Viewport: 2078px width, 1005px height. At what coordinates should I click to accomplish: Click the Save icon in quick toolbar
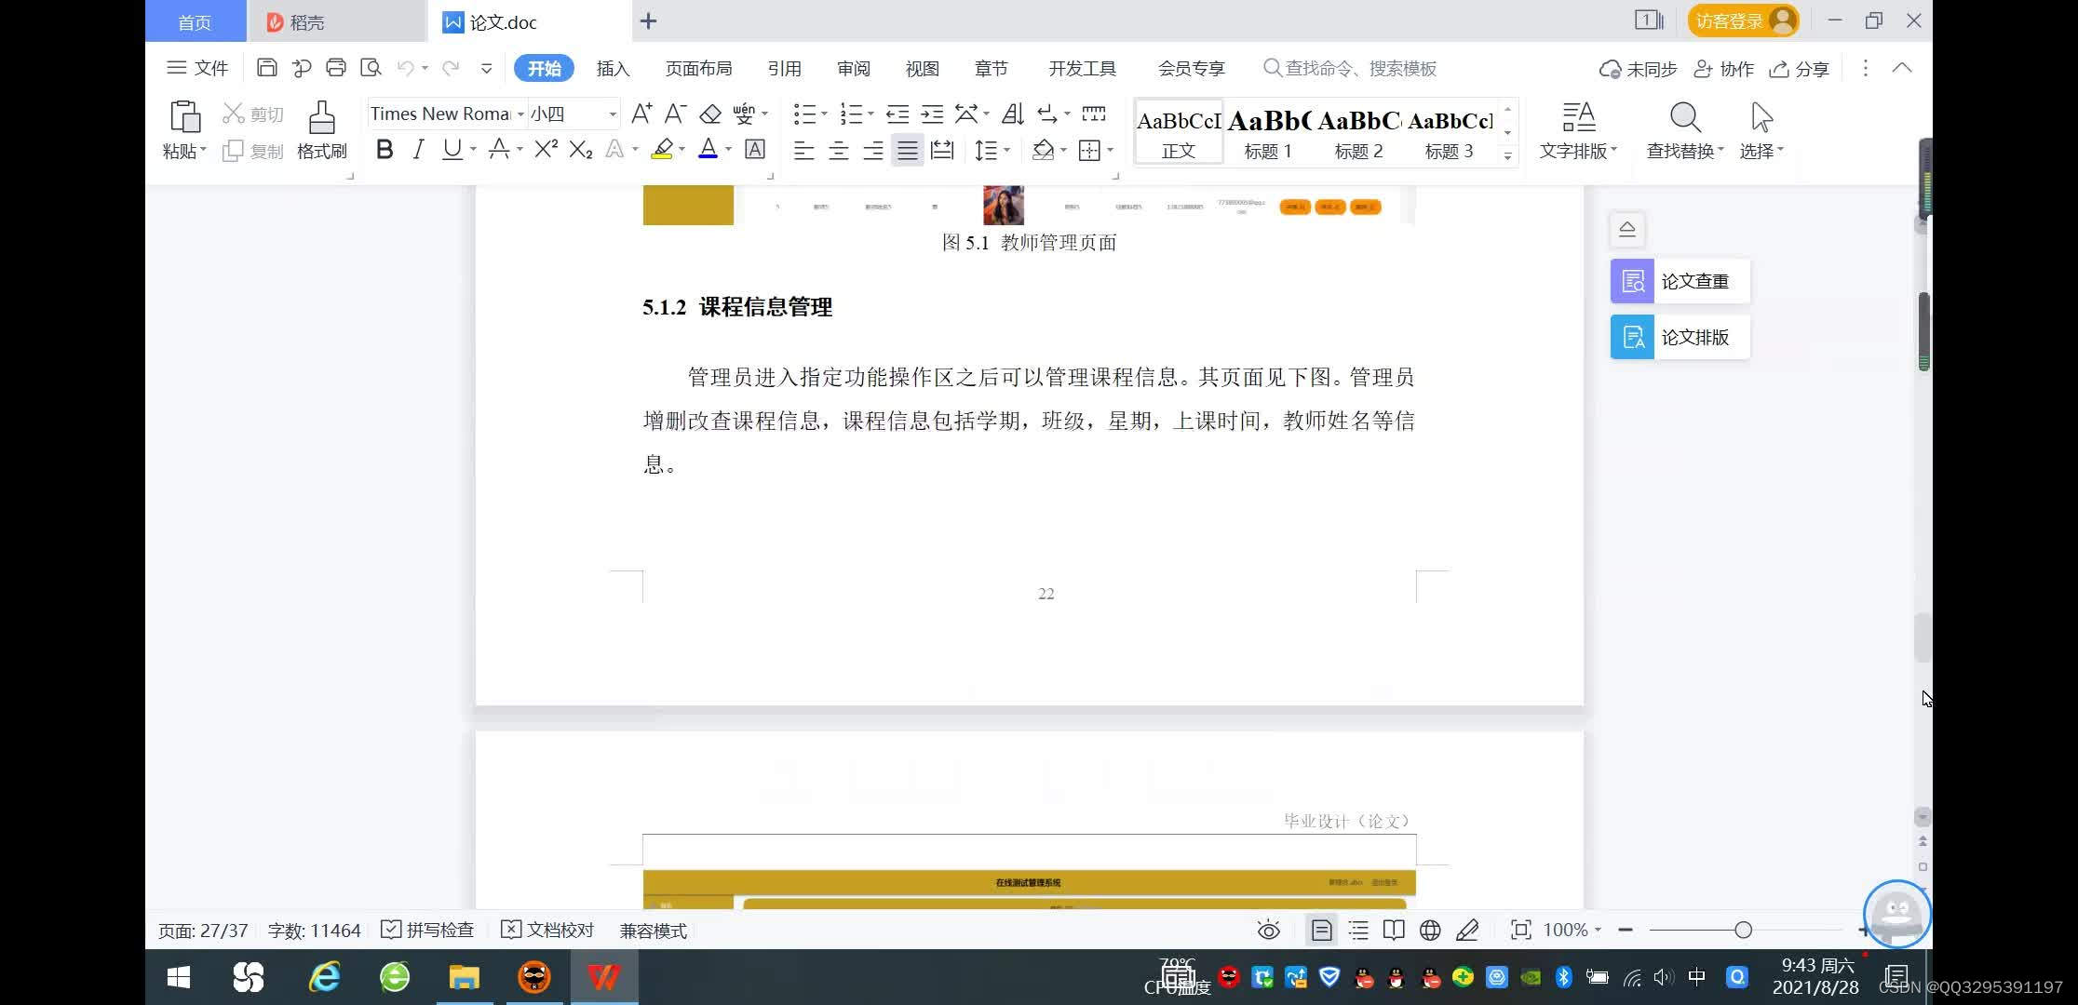coord(266,68)
